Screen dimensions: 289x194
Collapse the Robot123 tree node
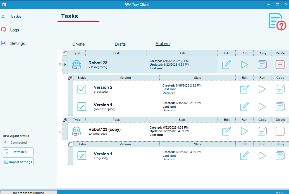(60, 65)
